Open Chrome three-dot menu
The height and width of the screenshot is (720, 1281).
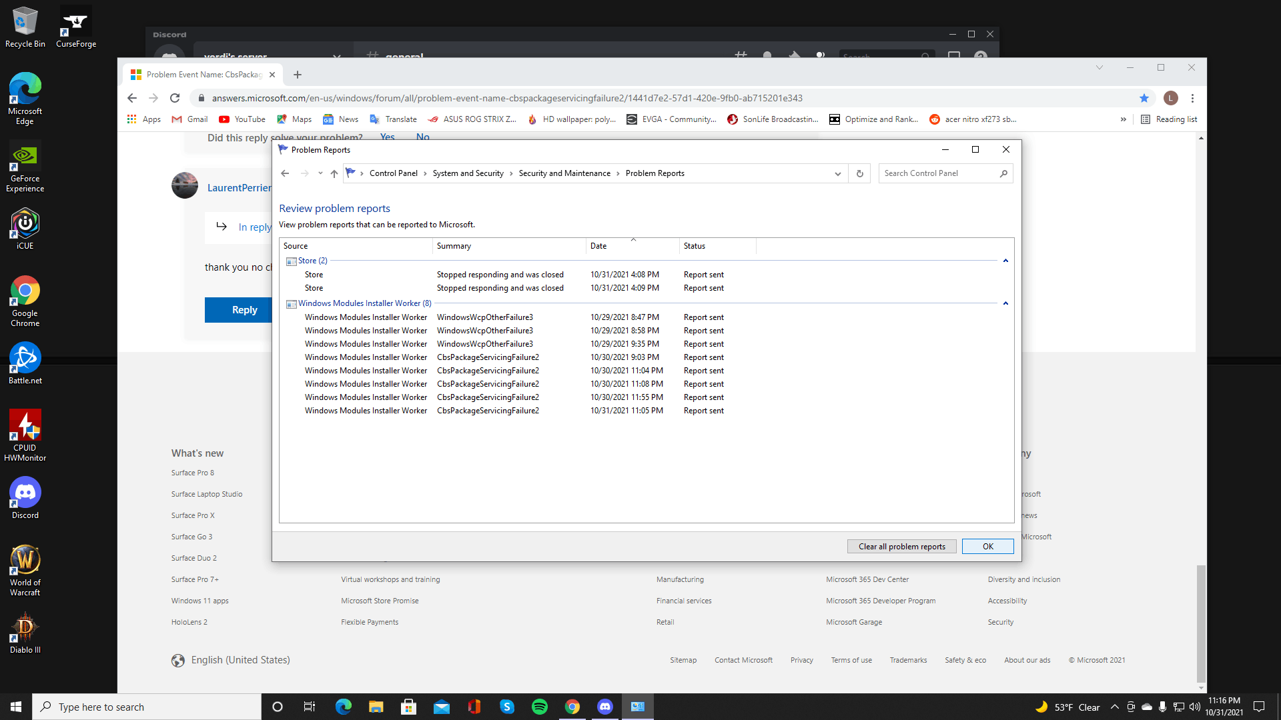tap(1192, 98)
